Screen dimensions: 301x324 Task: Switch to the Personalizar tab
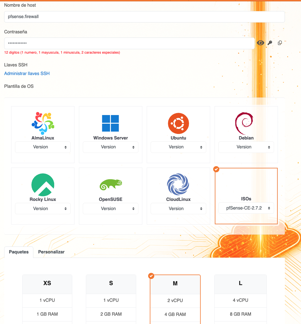tap(51, 252)
